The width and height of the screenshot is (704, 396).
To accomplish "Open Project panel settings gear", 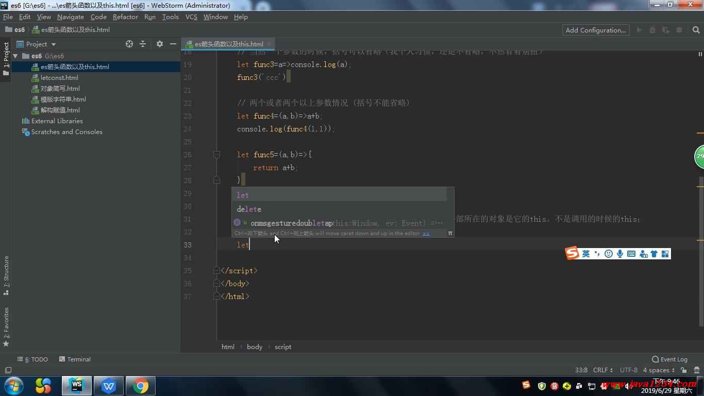I will (160, 44).
